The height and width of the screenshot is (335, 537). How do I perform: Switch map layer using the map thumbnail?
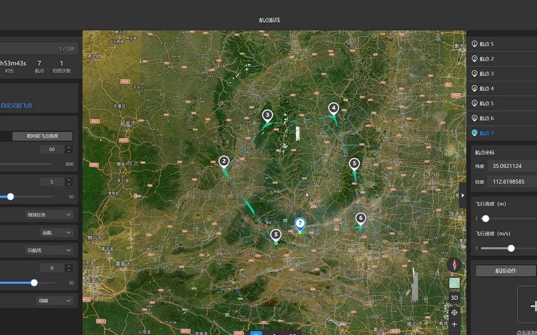[454, 283]
